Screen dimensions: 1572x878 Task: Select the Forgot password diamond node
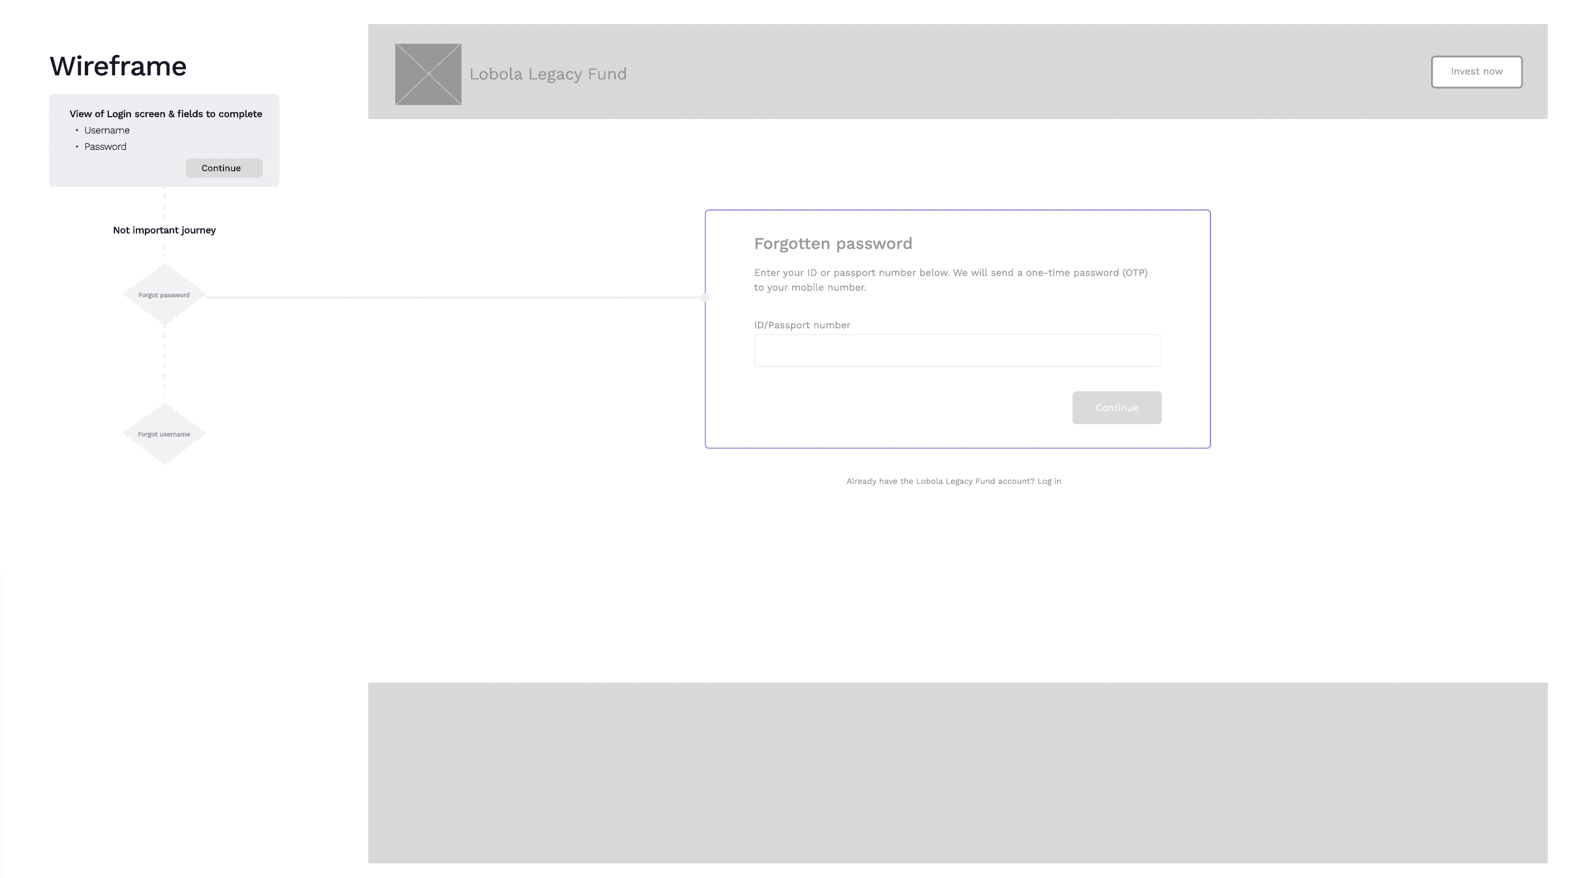pos(163,295)
